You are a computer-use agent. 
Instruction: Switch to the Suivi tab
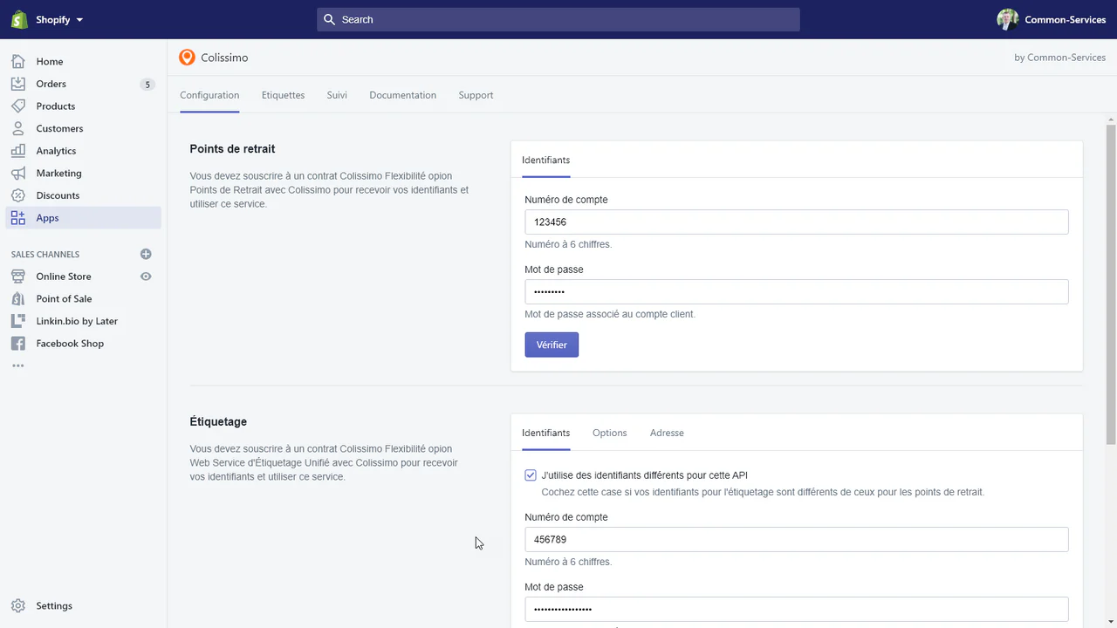[337, 95]
